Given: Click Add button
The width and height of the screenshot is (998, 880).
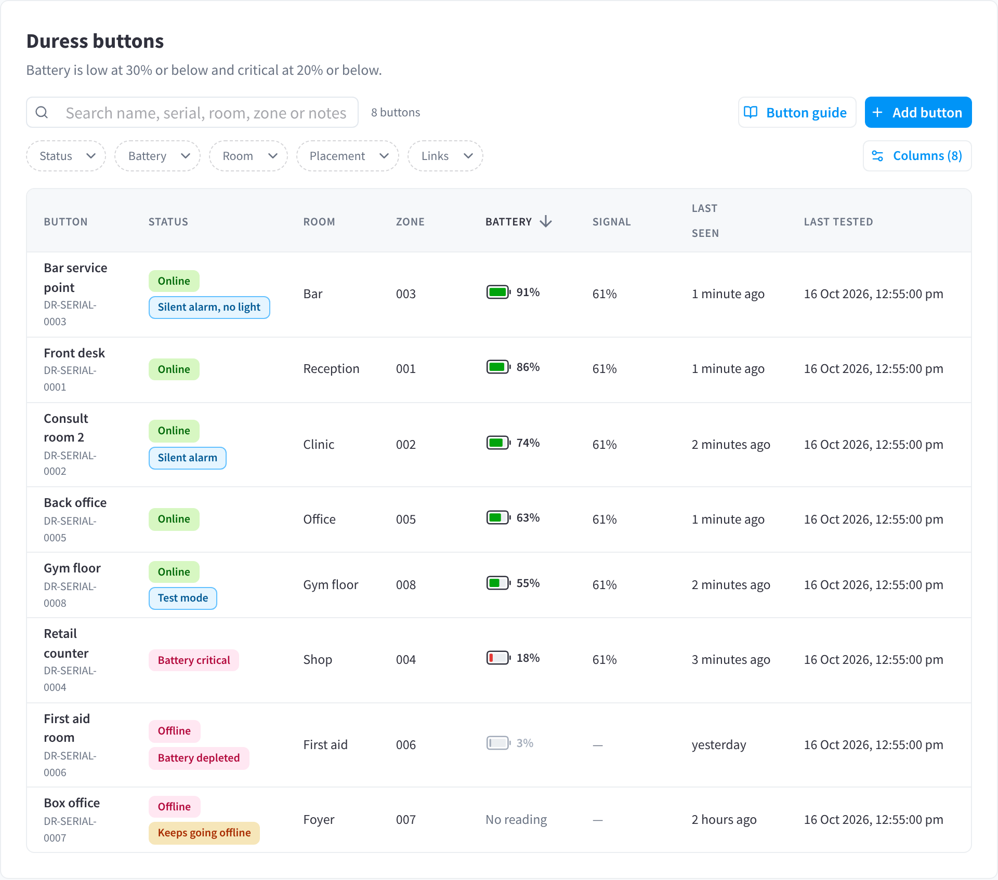Looking at the screenshot, I should point(918,112).
